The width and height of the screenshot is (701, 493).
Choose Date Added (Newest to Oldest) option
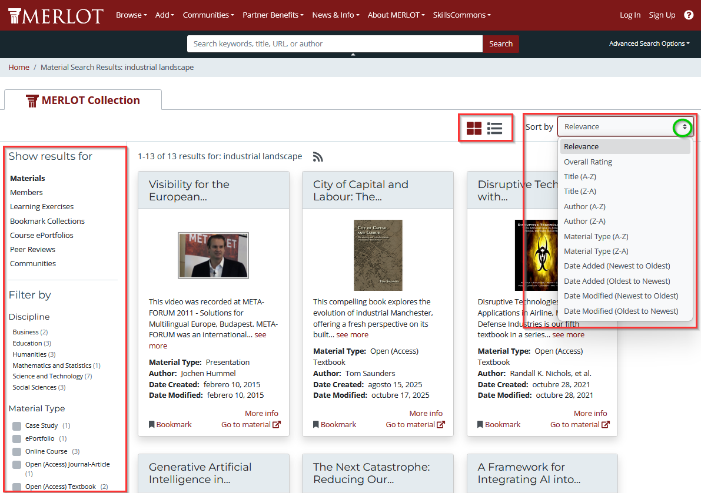616,266
